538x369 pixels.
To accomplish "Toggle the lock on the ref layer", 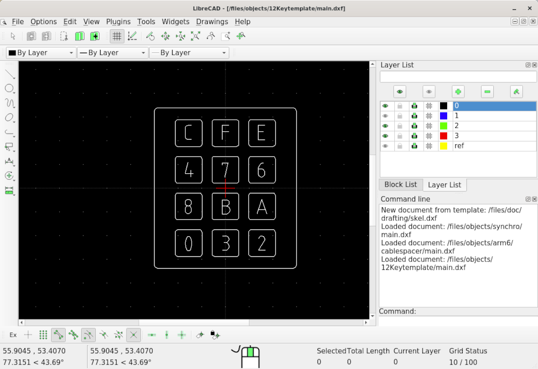I will [x=399, y=146].
